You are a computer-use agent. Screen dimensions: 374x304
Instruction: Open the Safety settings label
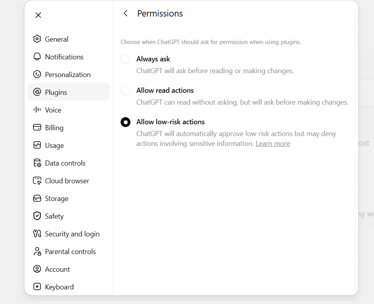pos(54,216)
